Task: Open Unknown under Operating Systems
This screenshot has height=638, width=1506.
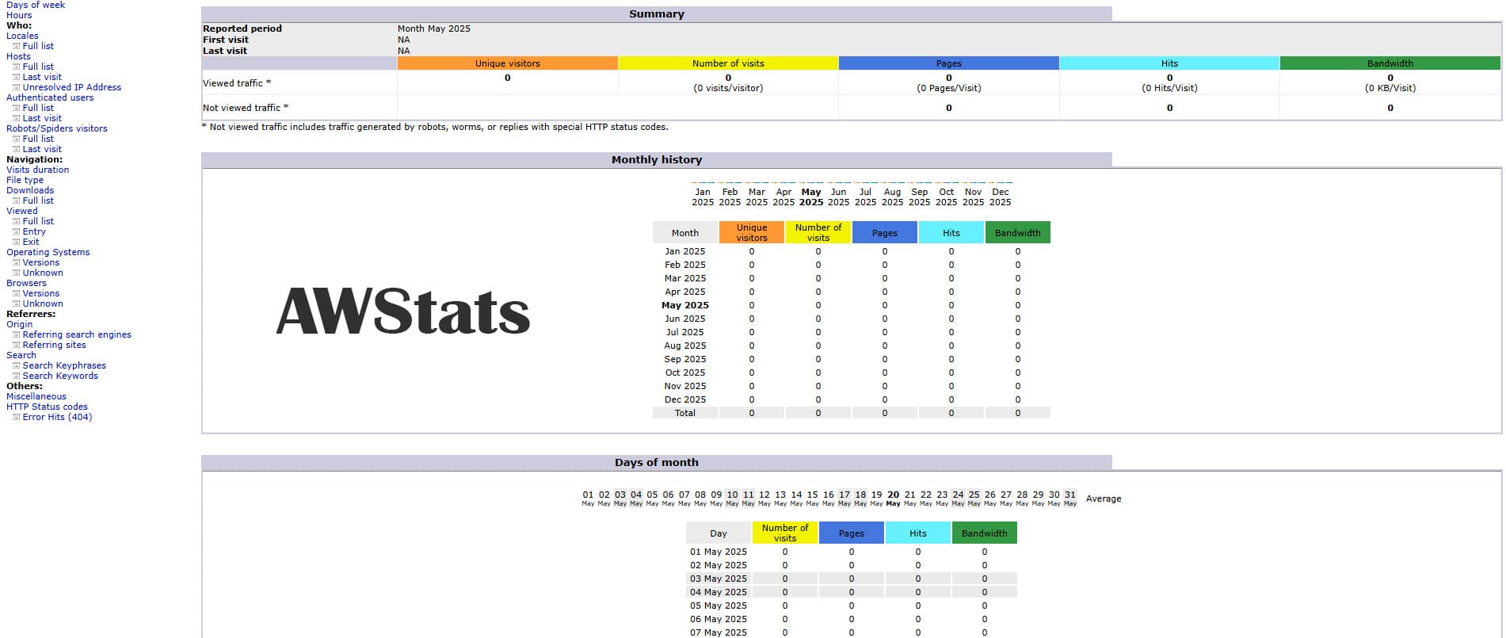Action: pos(43,273)
